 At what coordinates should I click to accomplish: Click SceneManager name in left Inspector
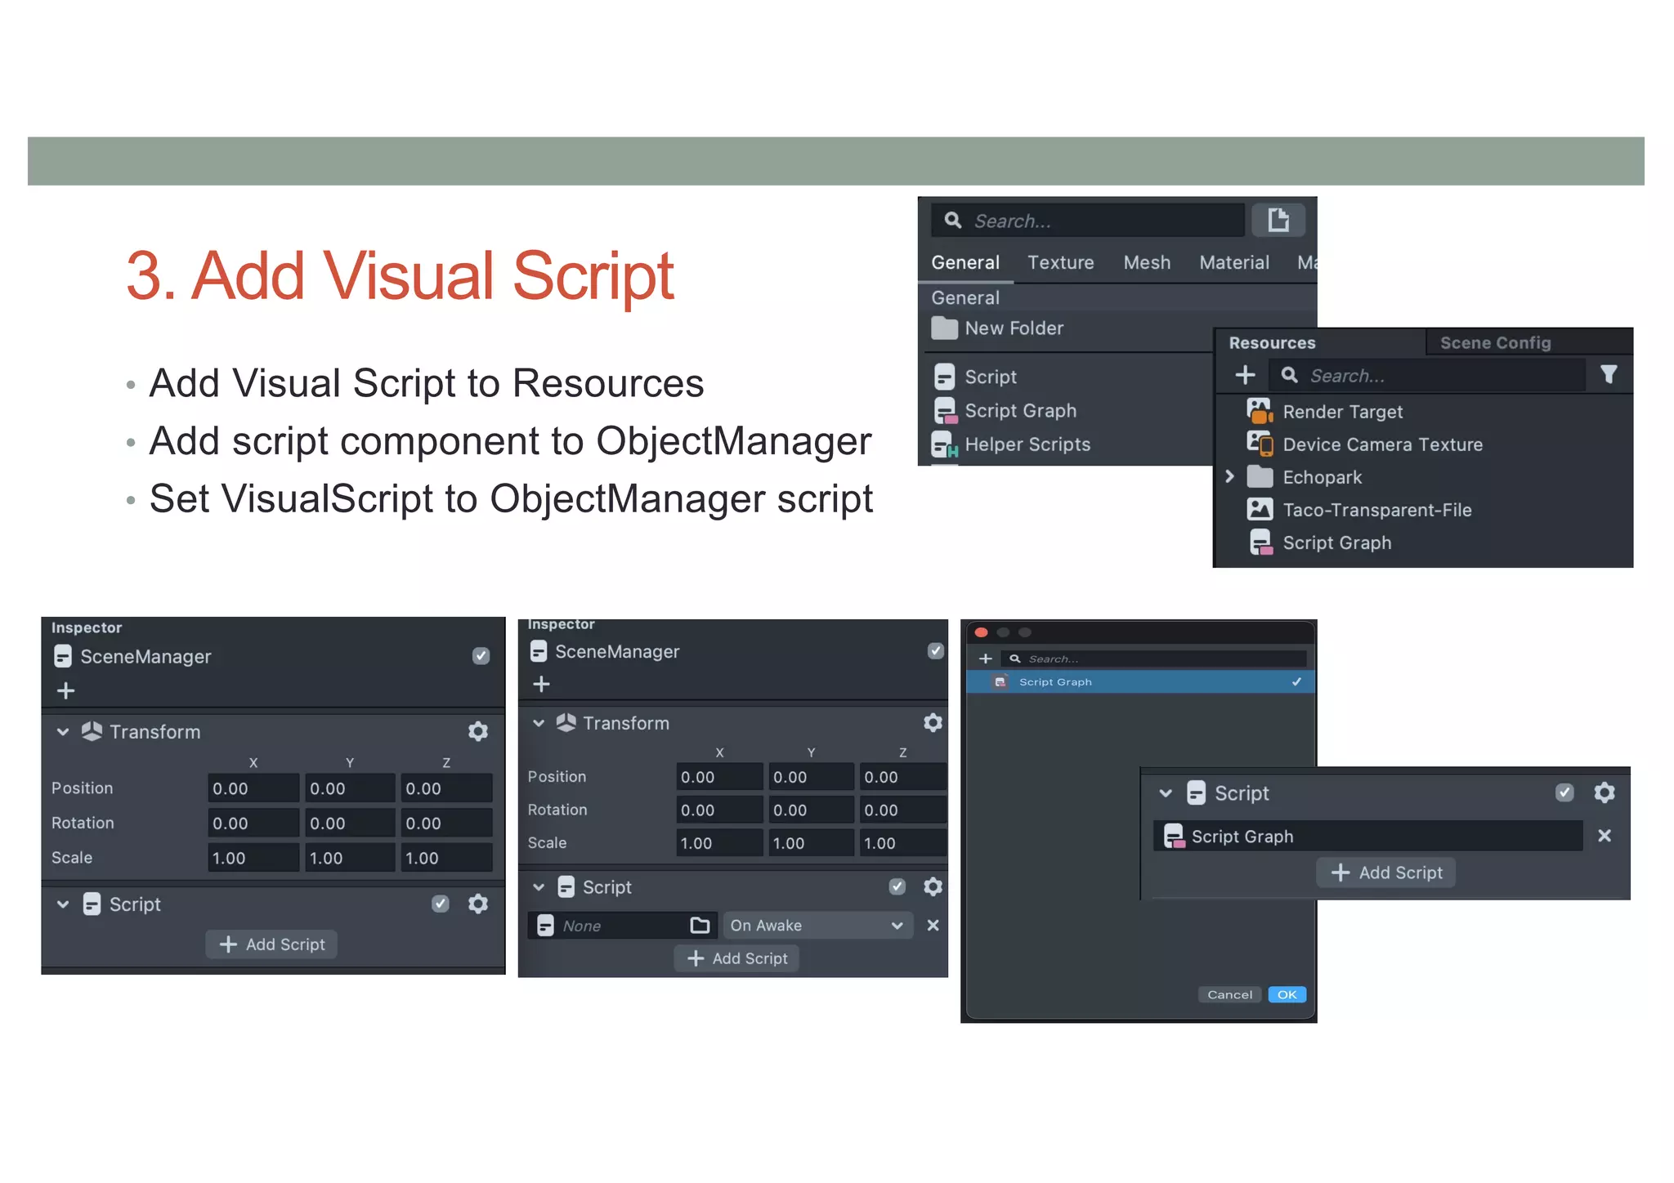(145, 656)
